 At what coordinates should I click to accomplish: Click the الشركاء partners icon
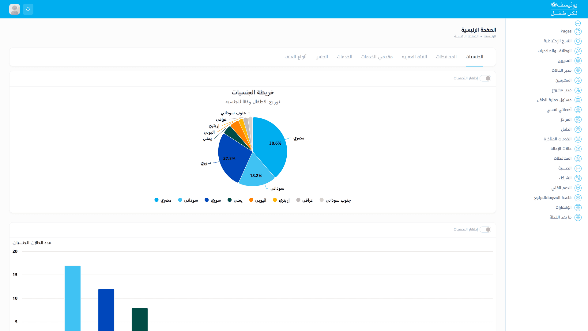[578, 178]
